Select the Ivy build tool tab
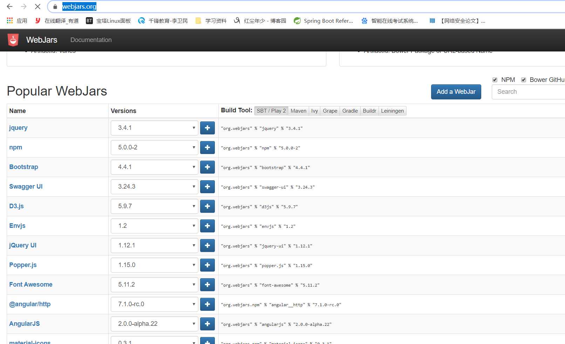Screen dimensions: 565x344 coord(315,111)
